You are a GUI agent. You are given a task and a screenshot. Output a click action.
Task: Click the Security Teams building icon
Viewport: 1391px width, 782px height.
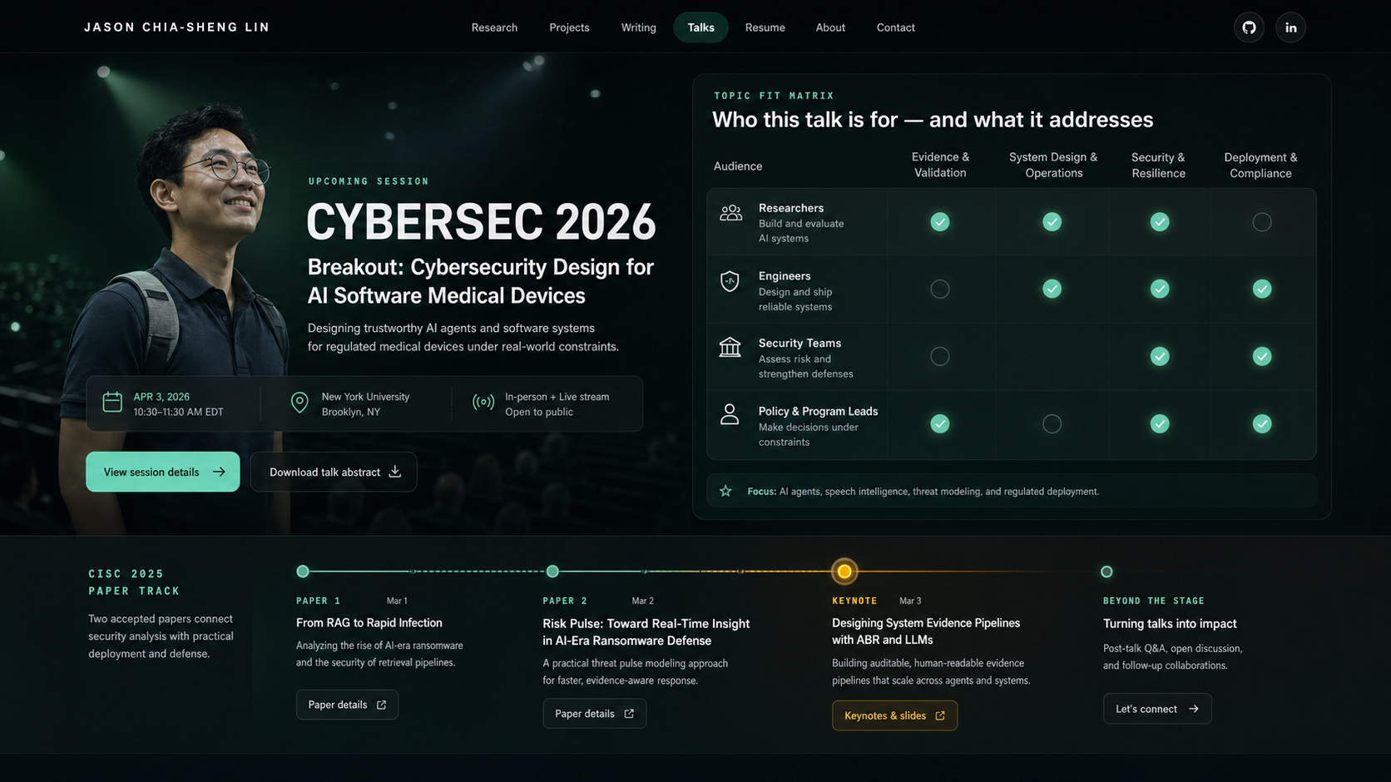(x=730, y=347)
